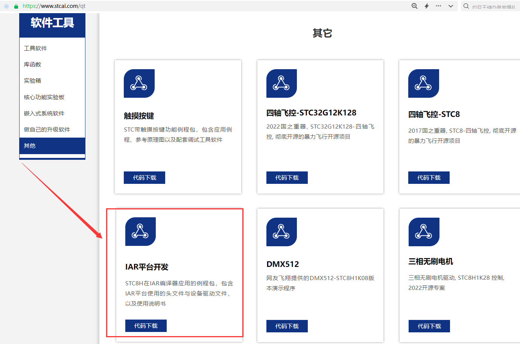Open 嵌入式系统软件 in the sidebar
This screenshot has width=520, height=344.
coord(52,113)
